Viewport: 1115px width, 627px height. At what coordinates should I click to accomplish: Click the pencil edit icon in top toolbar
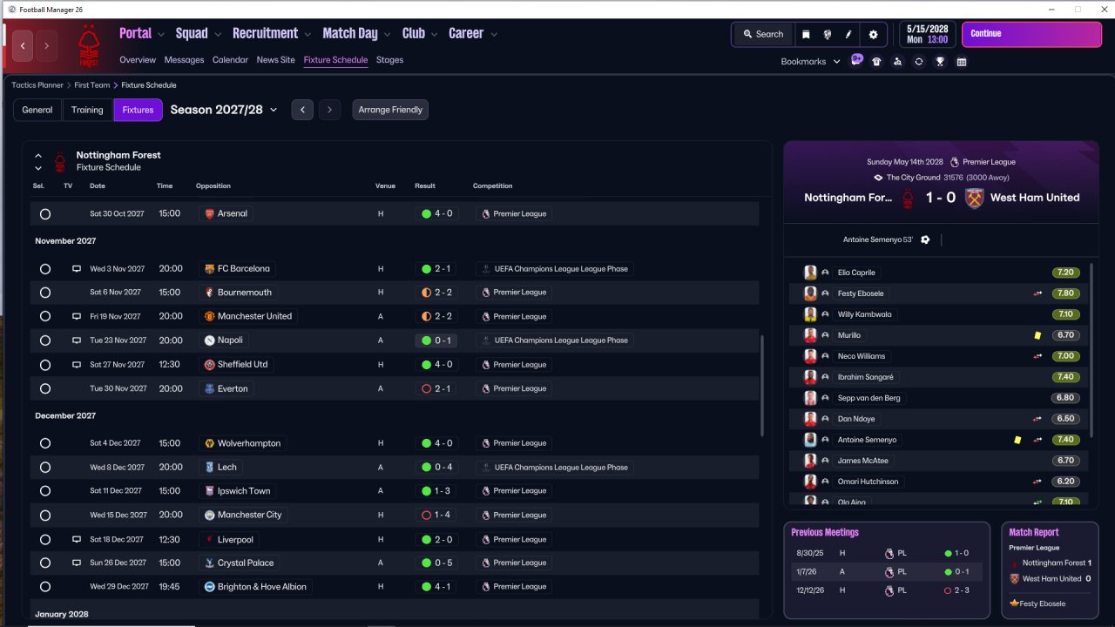(x=848, y=34)
